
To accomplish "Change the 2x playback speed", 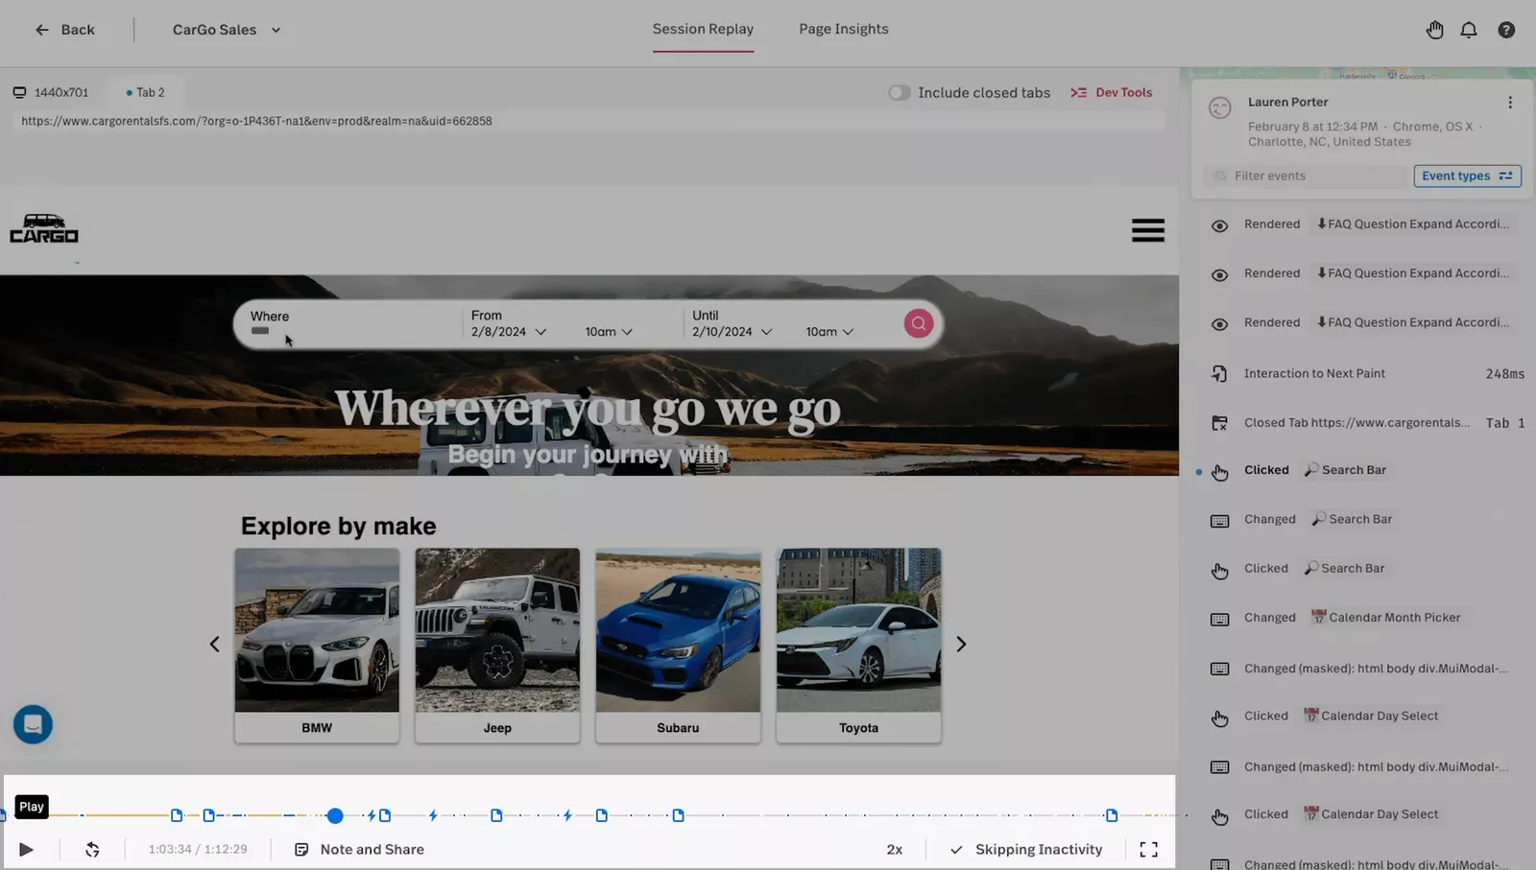I will [894, 849].
